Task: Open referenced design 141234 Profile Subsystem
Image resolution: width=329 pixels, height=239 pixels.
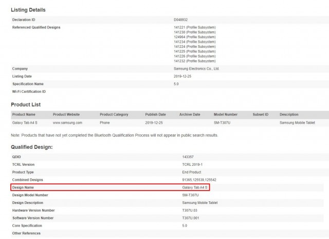Action: coord(195,42)
